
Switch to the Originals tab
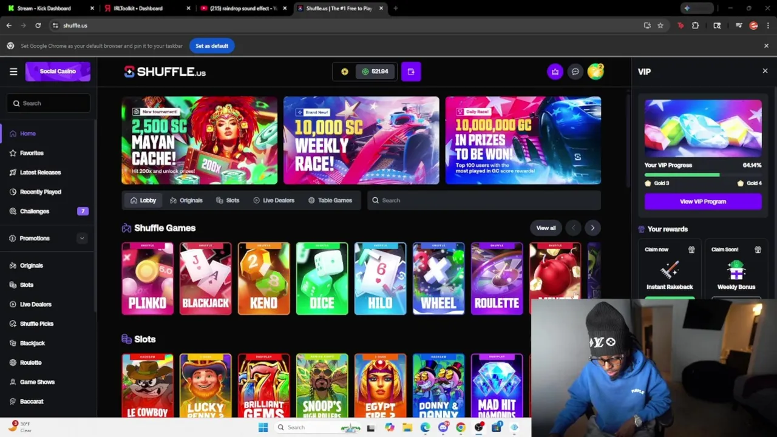point(186,200)
